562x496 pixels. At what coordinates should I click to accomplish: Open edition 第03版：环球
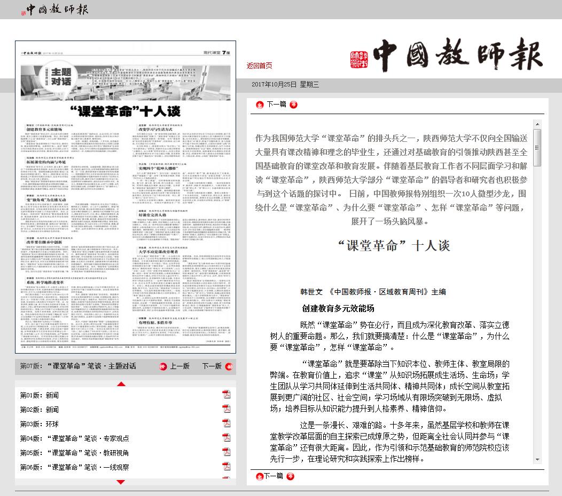point(40,424)
